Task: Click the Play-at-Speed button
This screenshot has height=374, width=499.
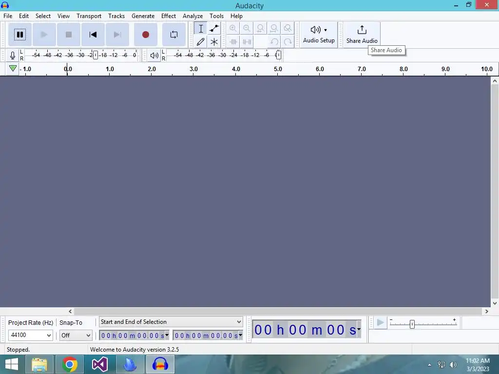Action: [x=380, y=323]
